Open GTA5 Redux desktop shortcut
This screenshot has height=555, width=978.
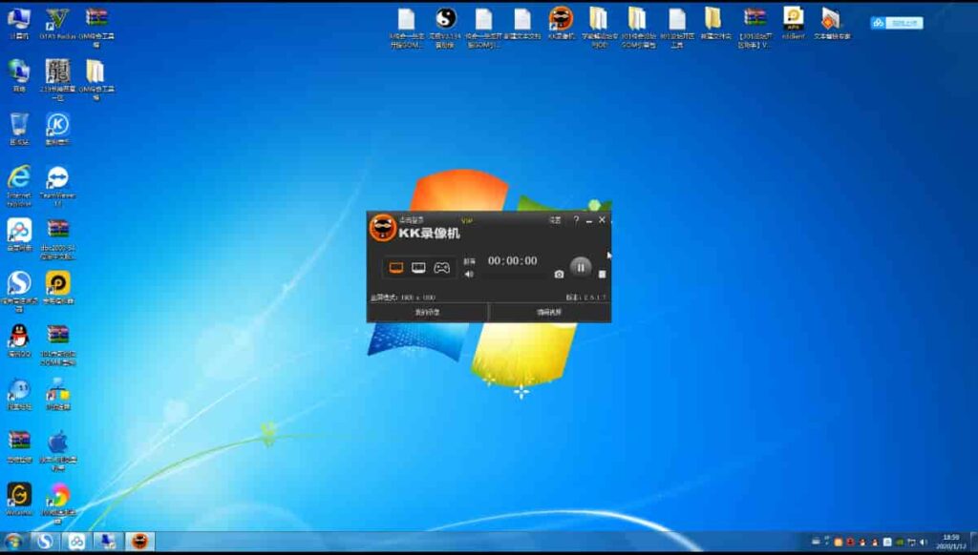click(57, 19)
